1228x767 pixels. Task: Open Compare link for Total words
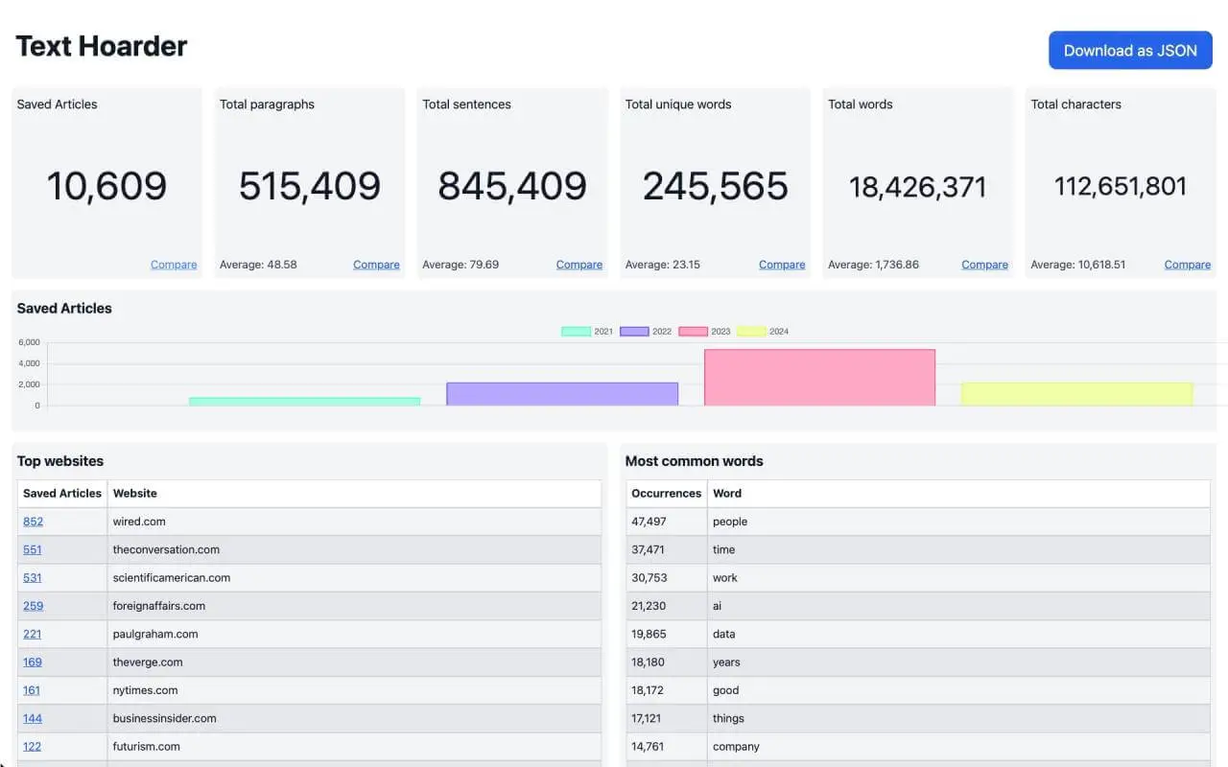[x=984, y=265]
